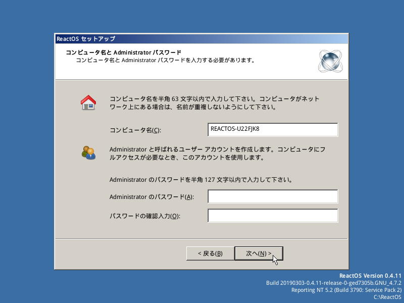Click the header subtitle about 入力する必要があります
Screen dimensions: 404x303
tap(165, 60)
